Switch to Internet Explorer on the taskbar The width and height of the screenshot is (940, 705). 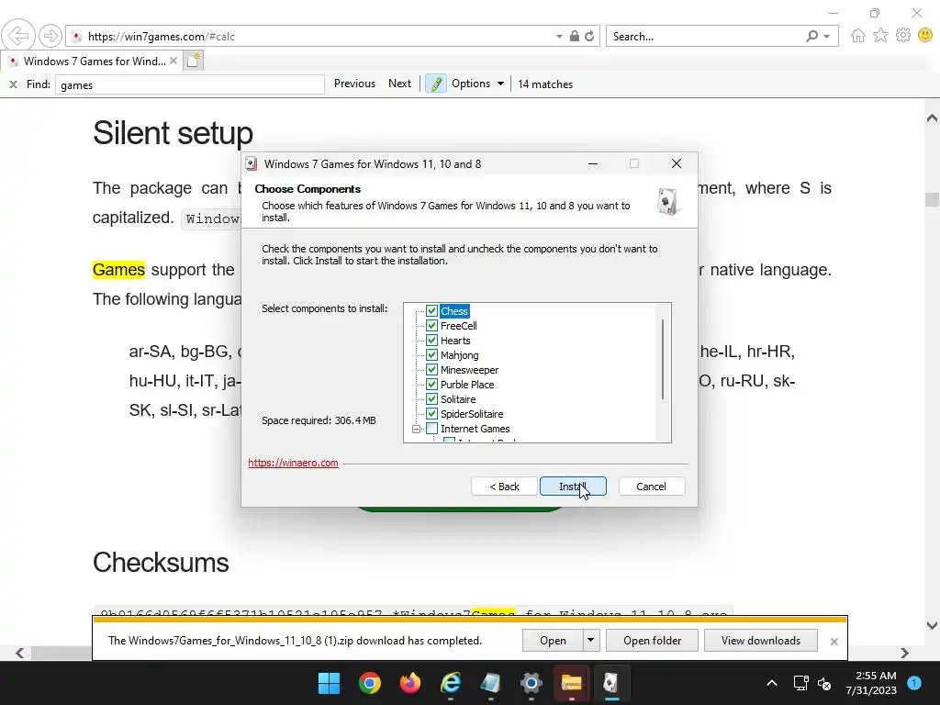click(x=451, y=683)
